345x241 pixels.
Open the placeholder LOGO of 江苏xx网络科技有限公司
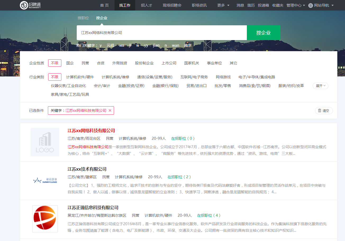point(45,142)
